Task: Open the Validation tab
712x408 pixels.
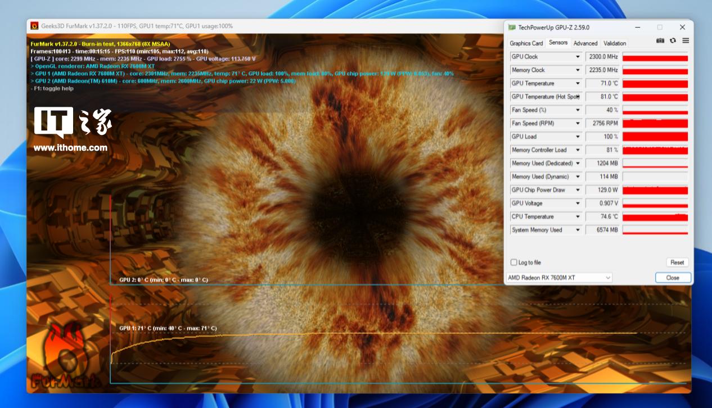Action: 615,43
